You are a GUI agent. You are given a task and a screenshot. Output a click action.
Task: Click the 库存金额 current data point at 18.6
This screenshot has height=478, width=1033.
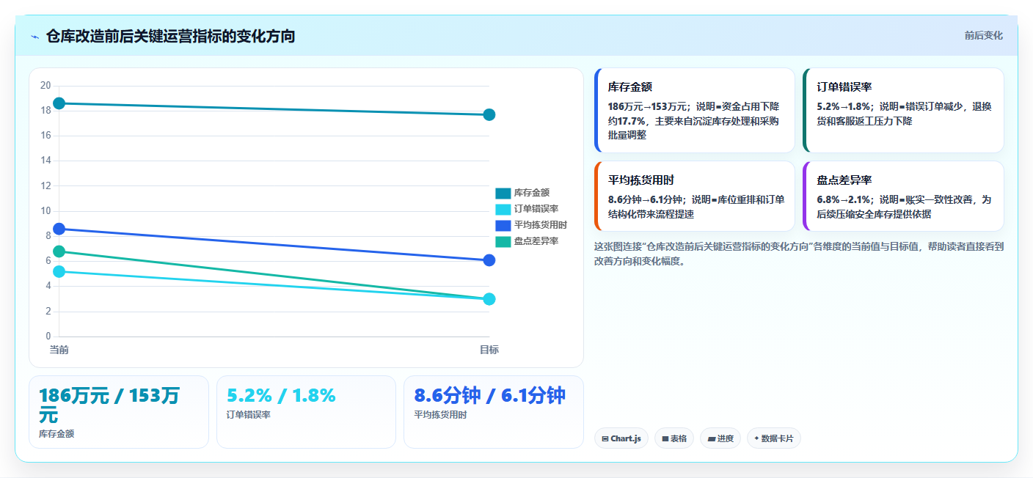point(59,103)
